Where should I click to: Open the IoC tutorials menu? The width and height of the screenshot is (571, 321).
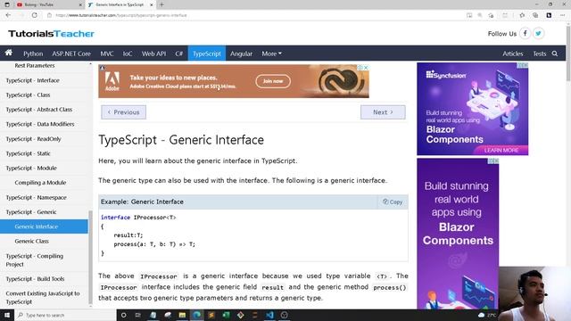128,53
